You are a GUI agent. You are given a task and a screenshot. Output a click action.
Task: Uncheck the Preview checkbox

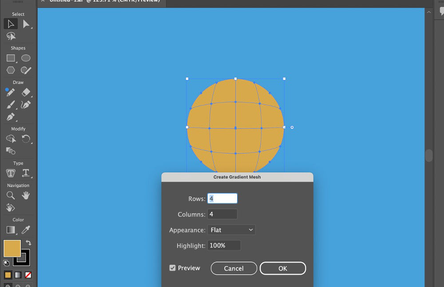click(x=172, y=268)
